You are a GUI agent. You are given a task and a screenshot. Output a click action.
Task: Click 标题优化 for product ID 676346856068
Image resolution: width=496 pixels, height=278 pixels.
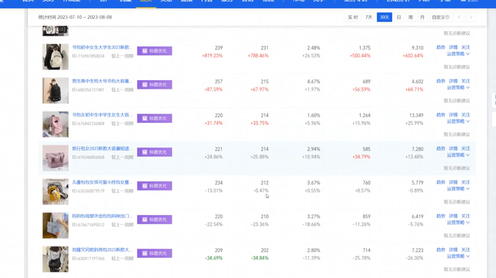[x=155, y=152]
